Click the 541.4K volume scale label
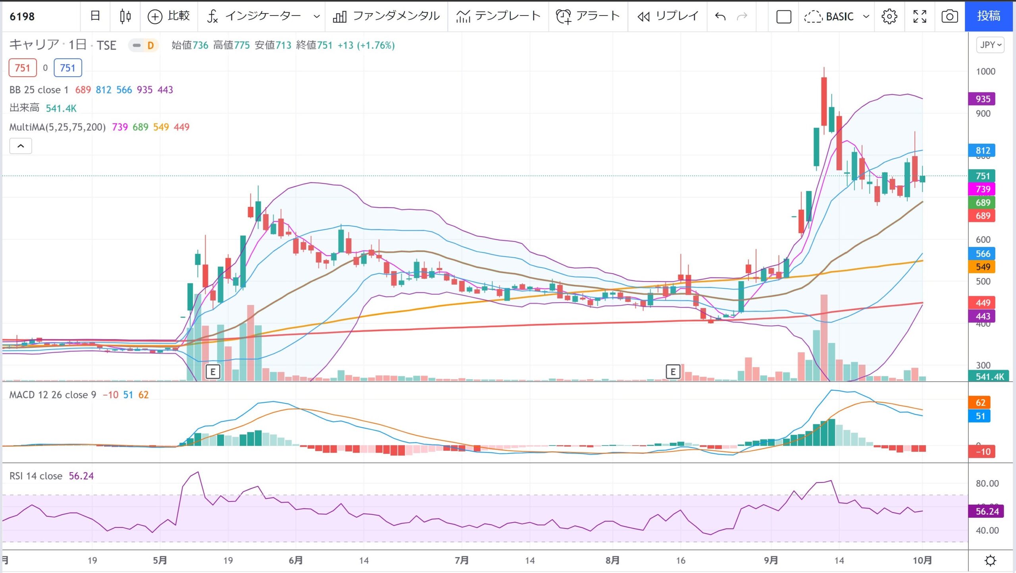 coord(989,376)
